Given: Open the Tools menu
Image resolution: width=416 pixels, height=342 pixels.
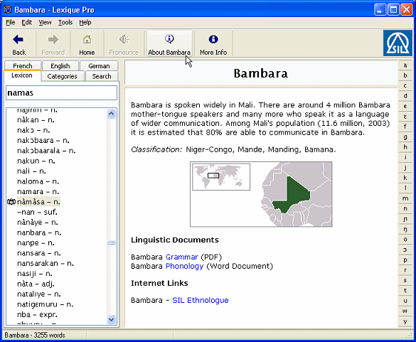Looking at the screenshot, I should [65, 23].
